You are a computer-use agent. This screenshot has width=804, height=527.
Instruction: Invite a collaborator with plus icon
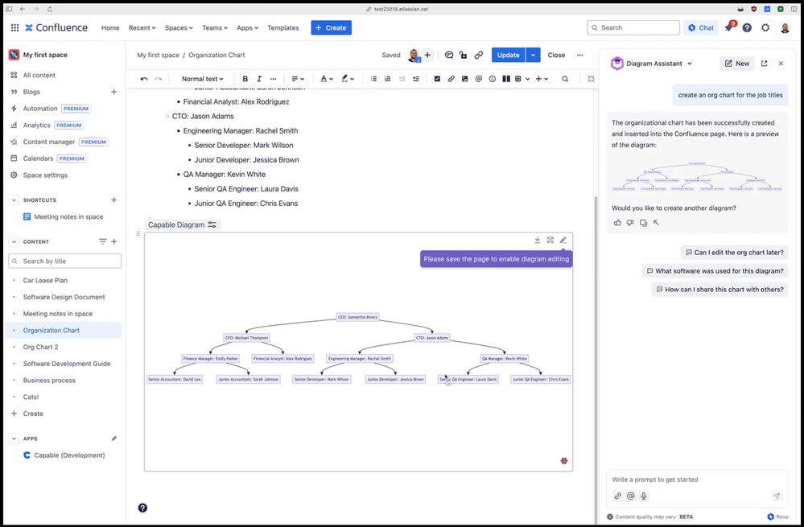427,55
